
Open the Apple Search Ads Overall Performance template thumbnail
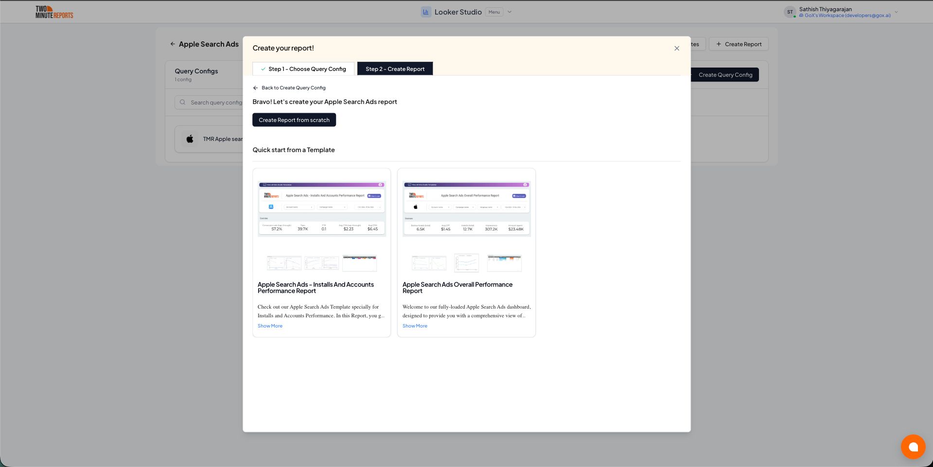click(x=466, y=207)
